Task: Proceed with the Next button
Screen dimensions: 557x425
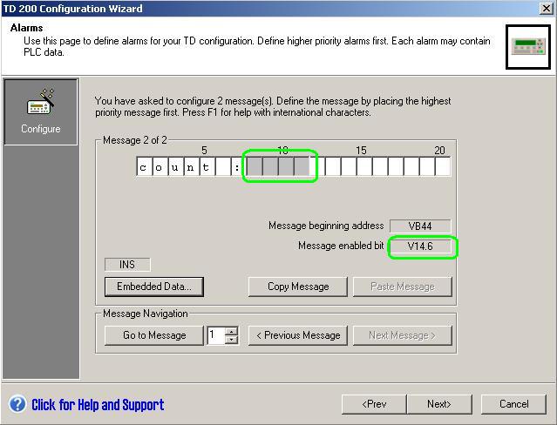Action: (439, 404)
